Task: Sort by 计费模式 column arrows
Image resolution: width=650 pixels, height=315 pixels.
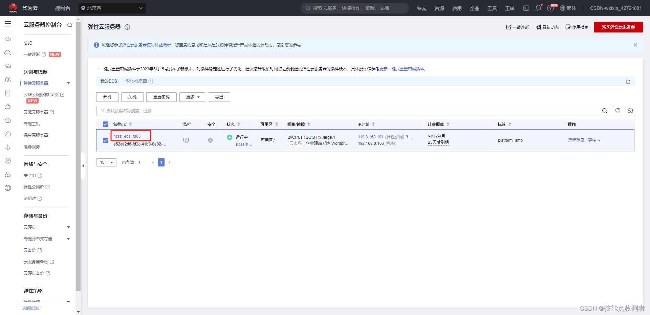Action: [448, 125]
